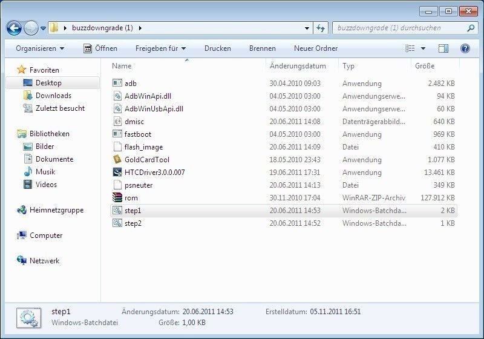The image size is (484, 339).
Task: Click buzzdowngrade (1) breadcrumb in address bar
Action: [102, 28]
